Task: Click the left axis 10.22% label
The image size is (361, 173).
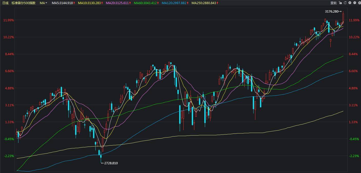Action: click(9, 37)
